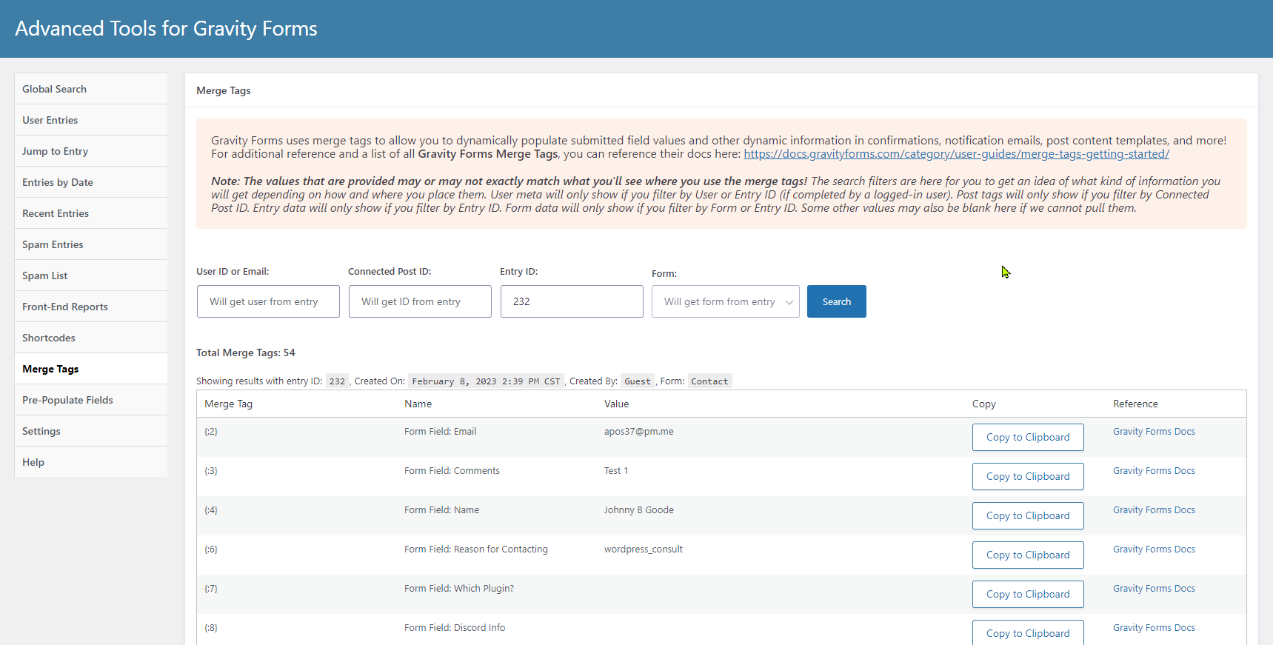Focus the Connected Post ID field
Image resolution: width=1273 pixels, height=645 pixels.
coord(420,301)
